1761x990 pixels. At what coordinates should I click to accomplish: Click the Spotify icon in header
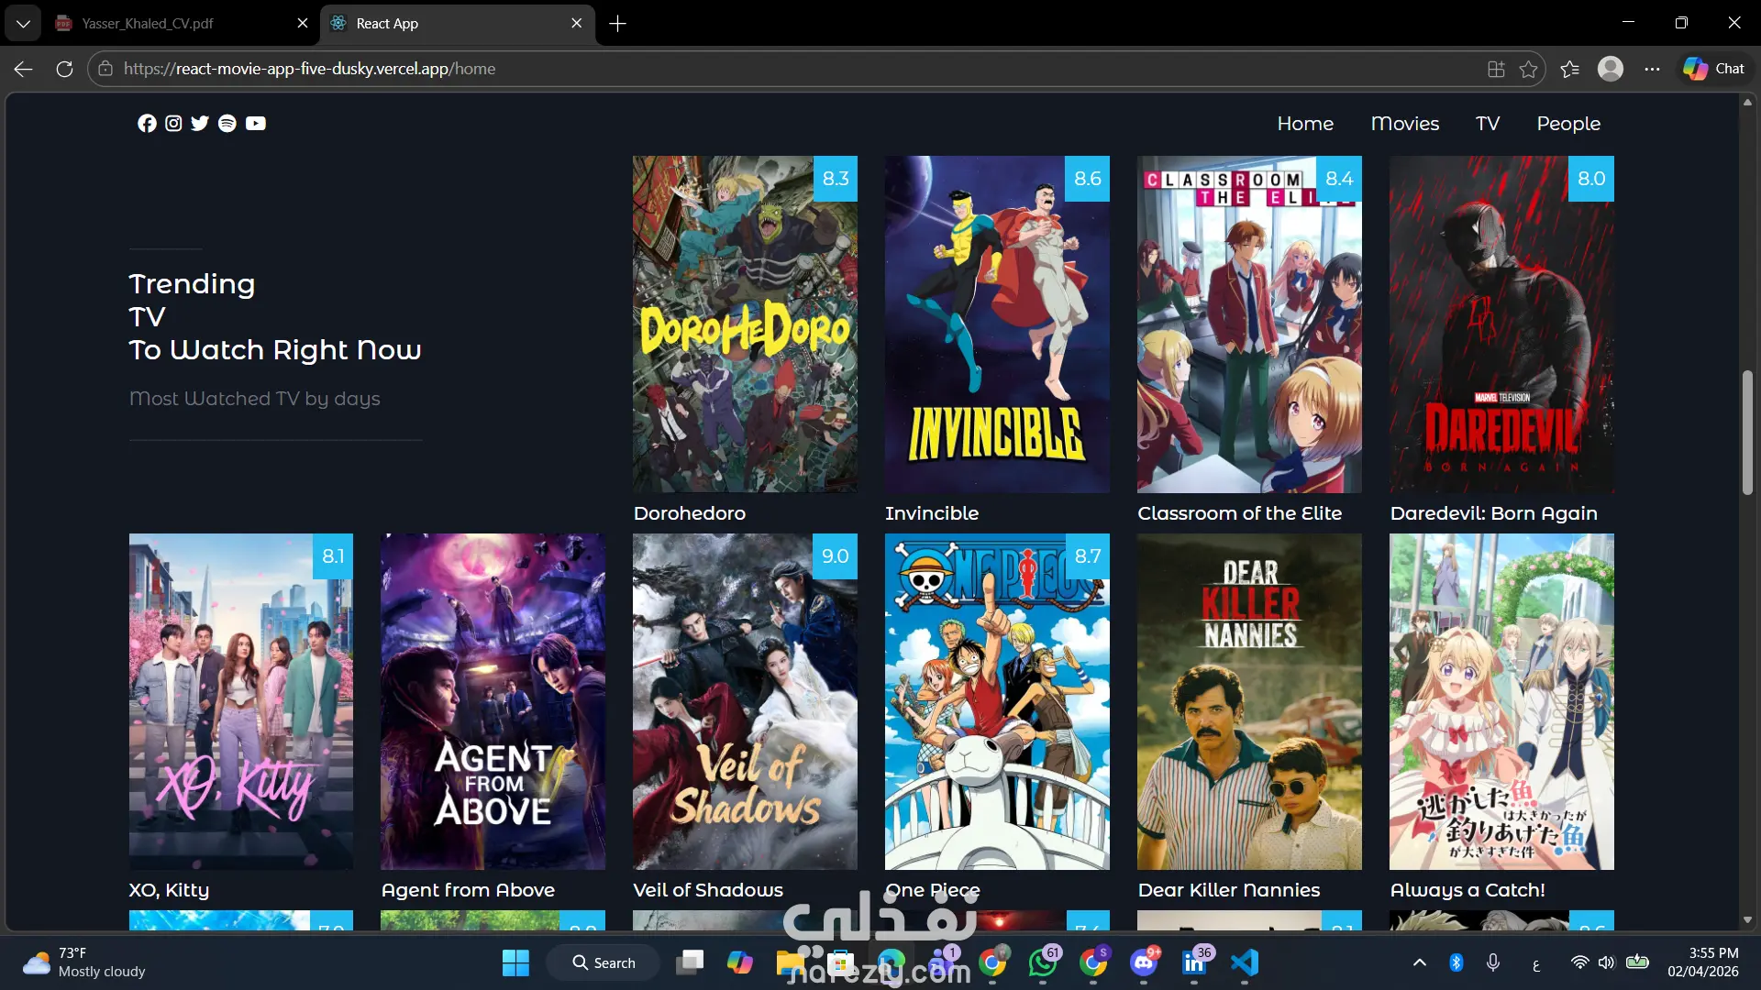click(x=227, y=123)
